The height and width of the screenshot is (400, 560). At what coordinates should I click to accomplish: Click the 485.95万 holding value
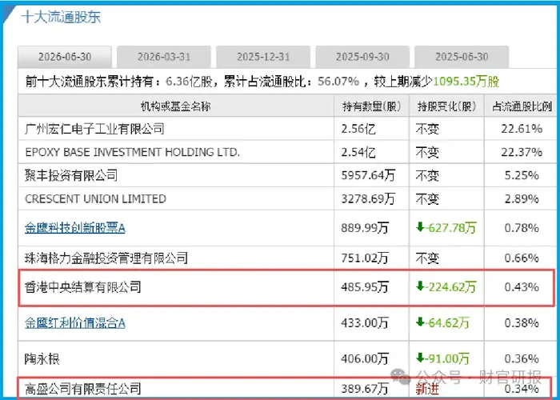[365, 286]
